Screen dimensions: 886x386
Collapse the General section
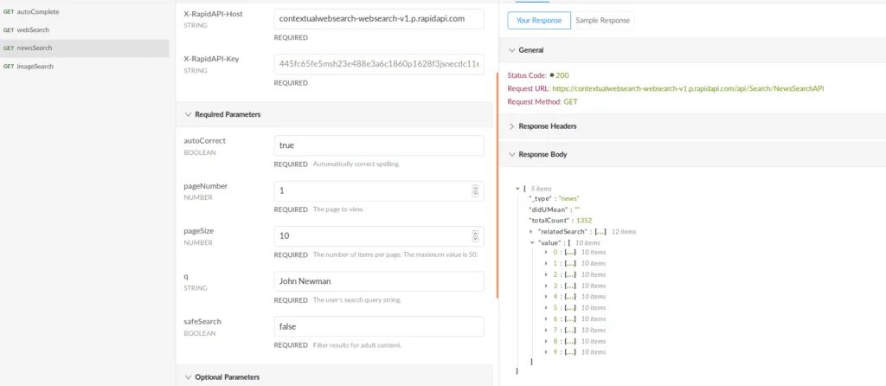tap(511, 50)
